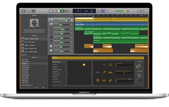Open the Library panel button
169x107 pixels.
23,11
